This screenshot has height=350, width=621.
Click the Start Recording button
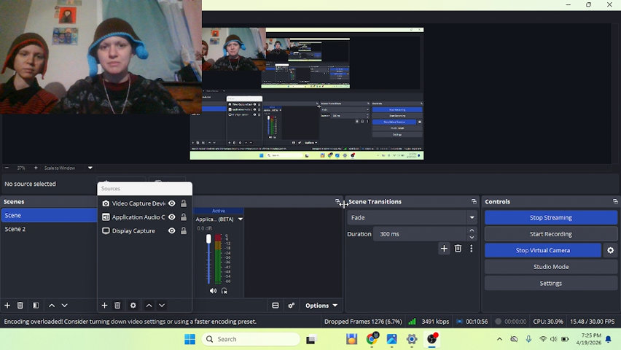(x=550, y=234)
